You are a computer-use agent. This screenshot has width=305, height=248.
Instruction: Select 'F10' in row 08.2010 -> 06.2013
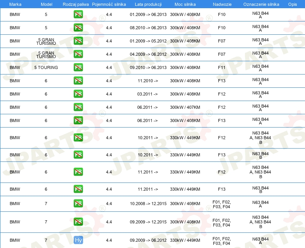pos(222,28)
